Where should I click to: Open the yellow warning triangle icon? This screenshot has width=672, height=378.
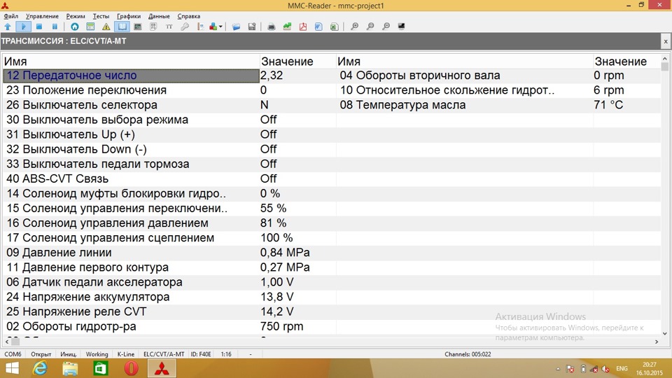click(x=106, y=27)
